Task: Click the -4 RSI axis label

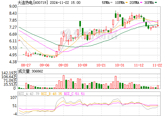Action: [x=15, y=114]
